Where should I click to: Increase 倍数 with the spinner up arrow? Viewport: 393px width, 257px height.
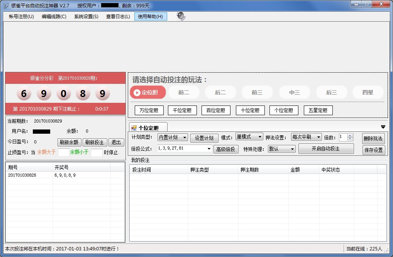click(350, 135)
